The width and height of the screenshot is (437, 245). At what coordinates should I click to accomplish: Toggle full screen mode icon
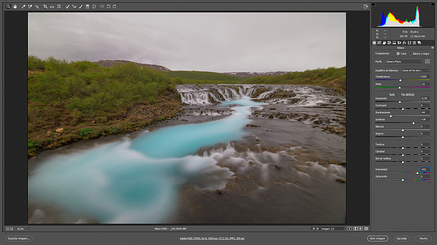[x=366, y=7]
